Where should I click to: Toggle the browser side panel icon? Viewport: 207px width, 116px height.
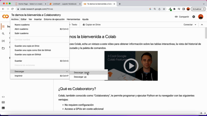point(183,9)
